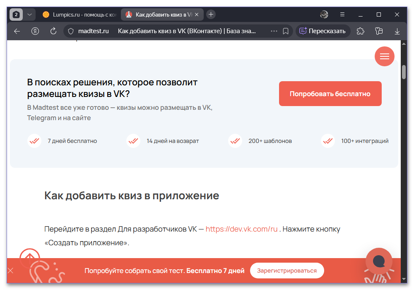Viewport: 414px width, 290px height.
Task: Open the Yandex Browser hamburger menu
Action: 342,15
